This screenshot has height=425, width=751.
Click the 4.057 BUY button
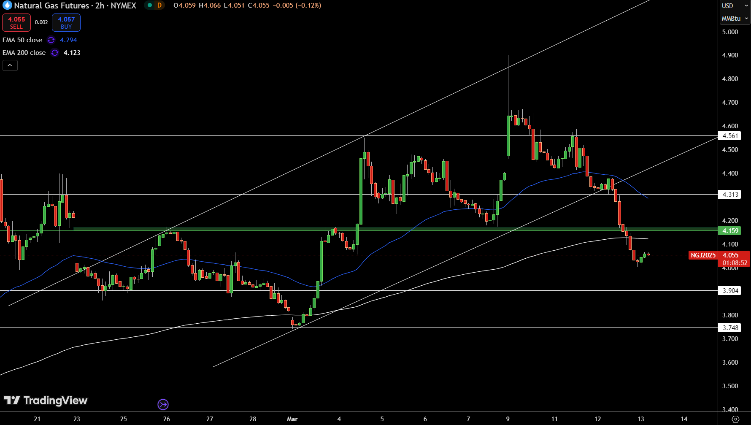pyautogui.click(x=66, y=23)
